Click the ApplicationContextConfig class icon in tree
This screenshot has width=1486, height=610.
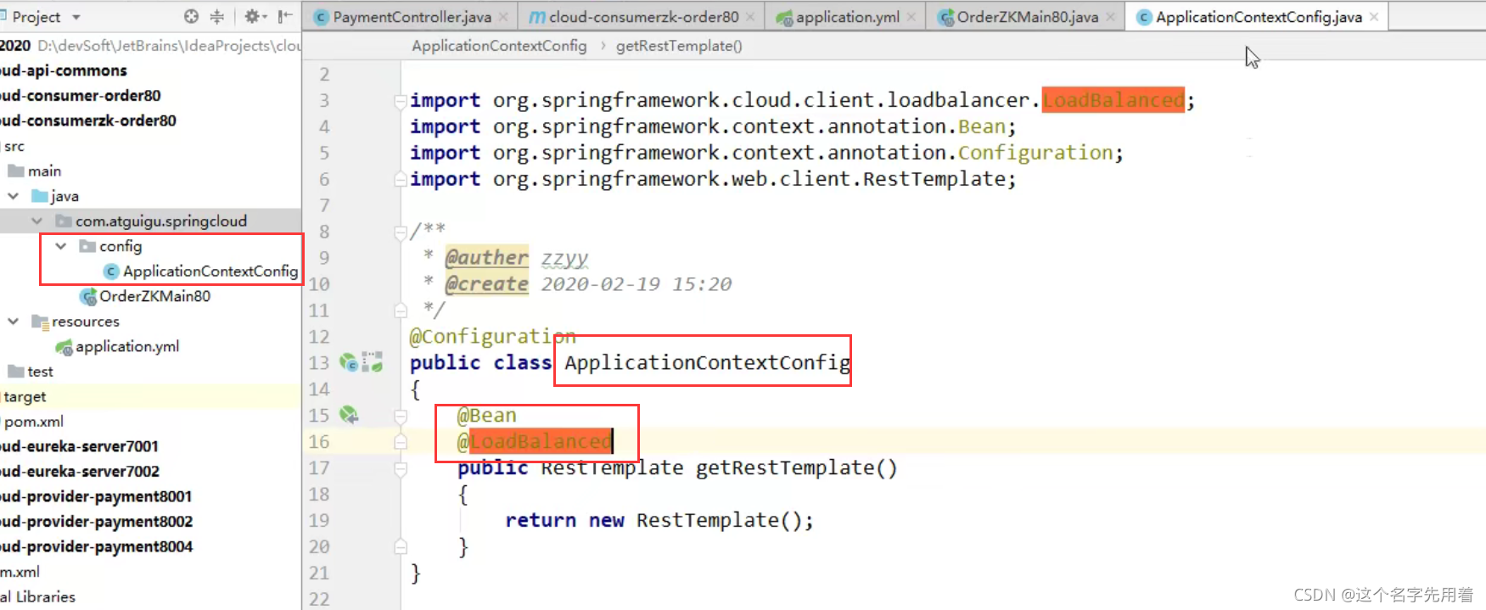(111, 271)
